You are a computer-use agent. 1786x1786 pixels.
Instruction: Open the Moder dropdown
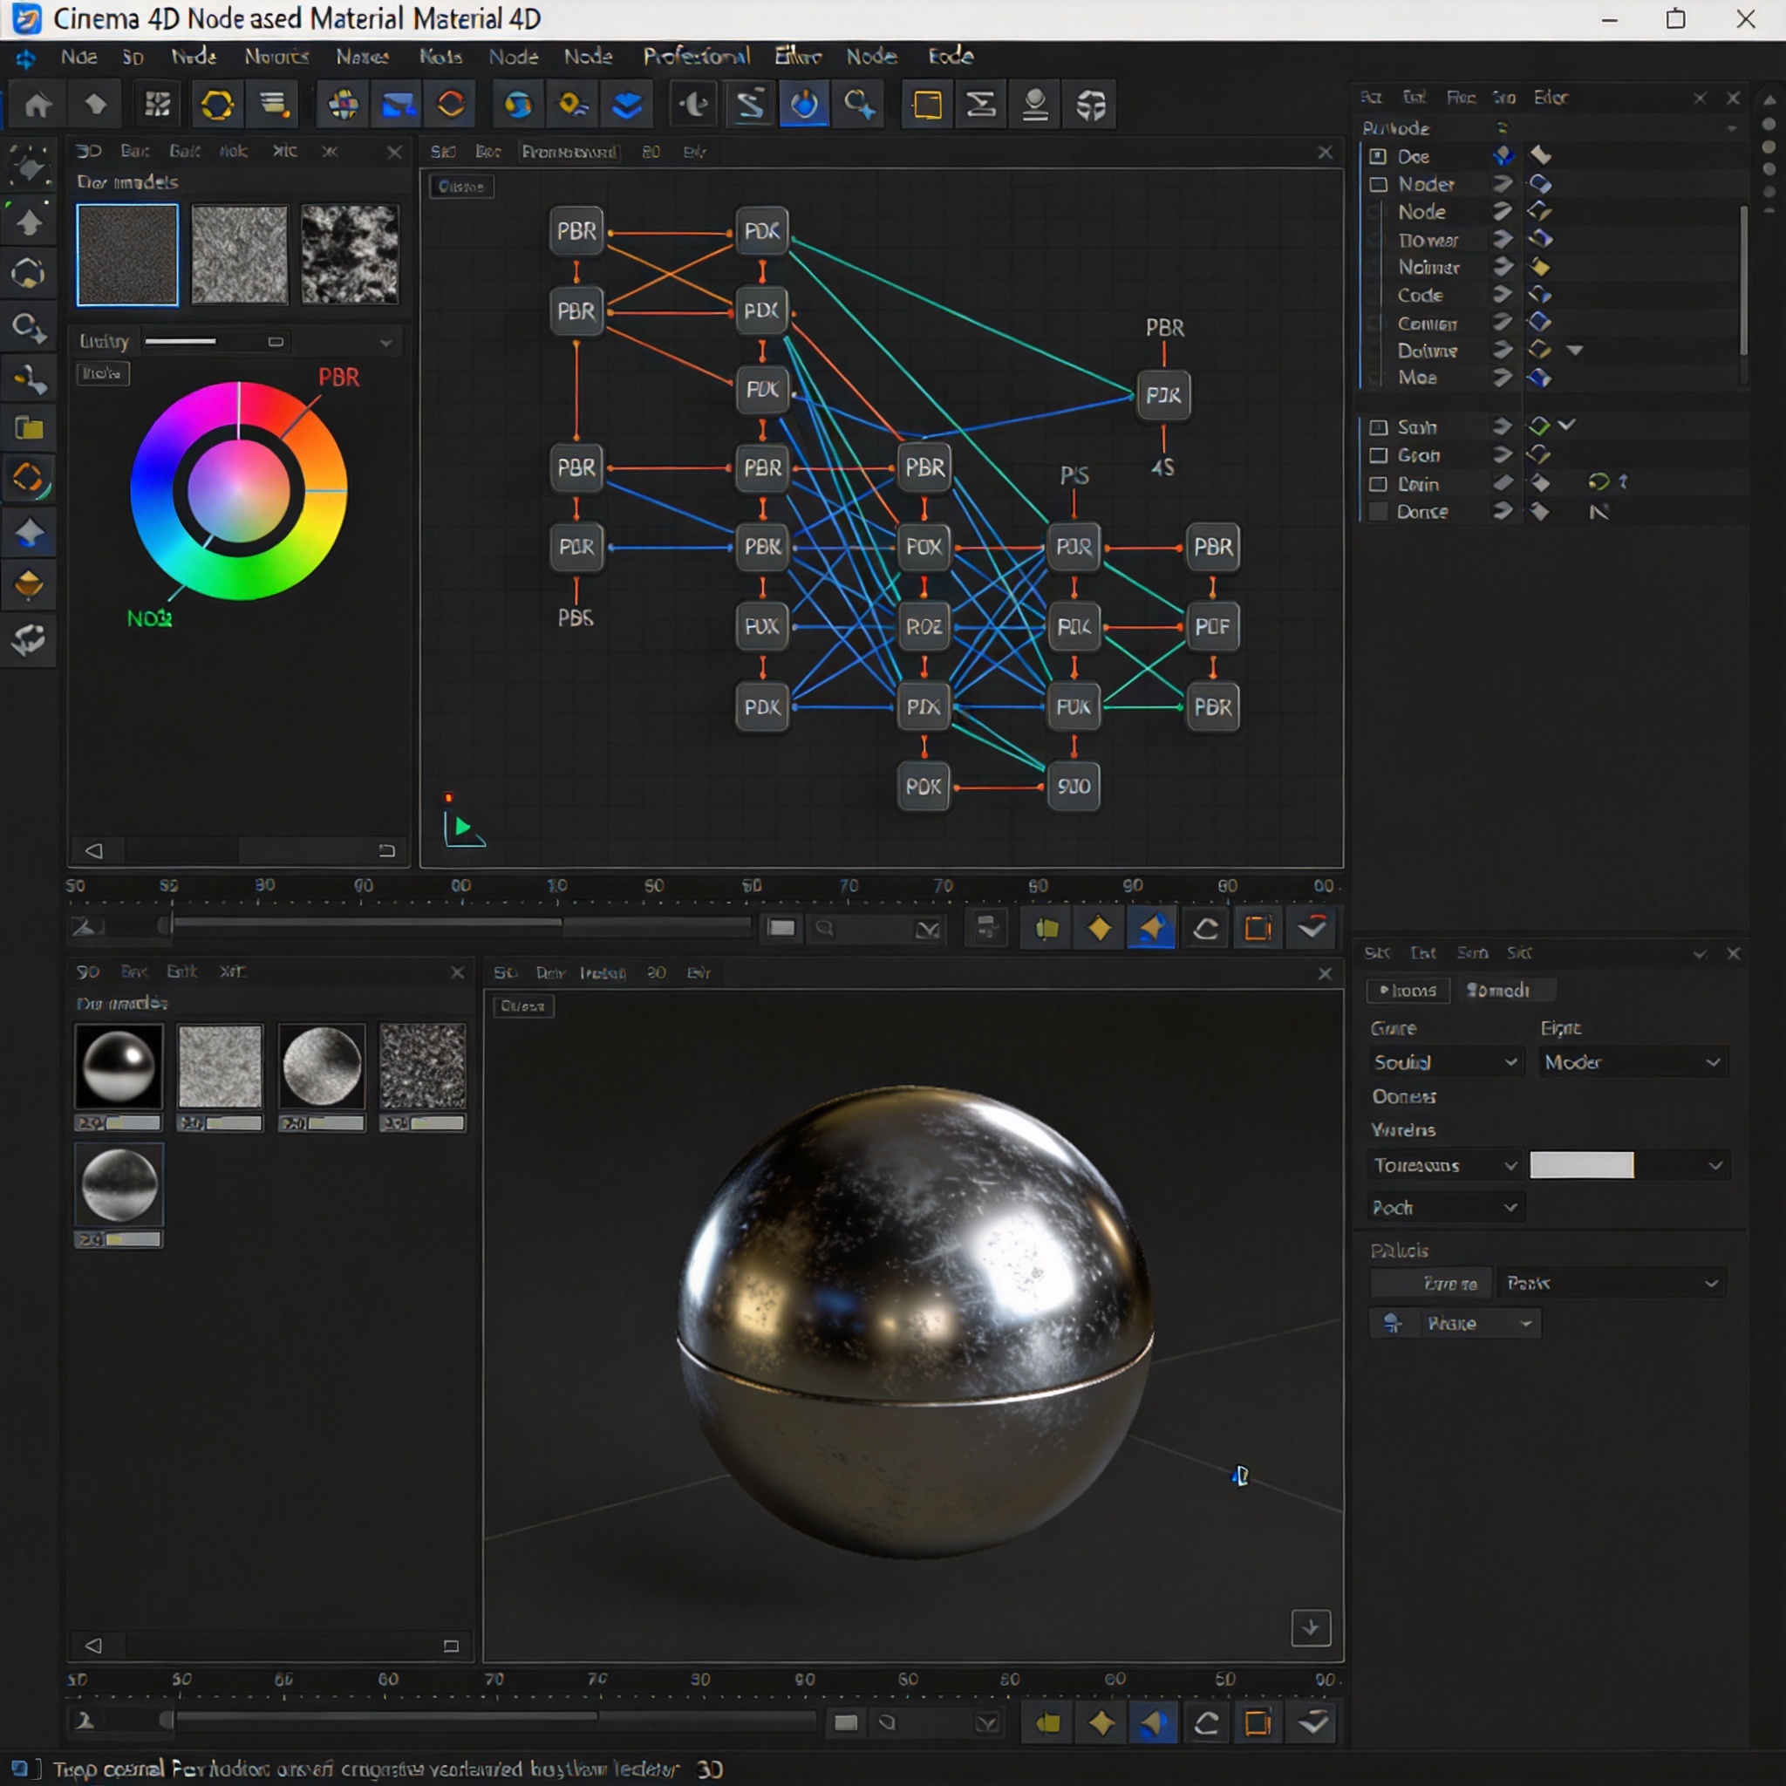1633,1062
